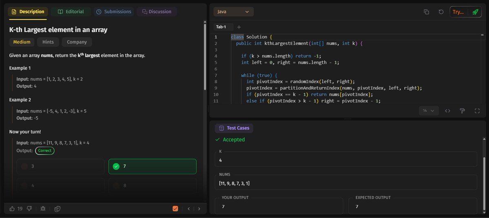Click the description panel vertical scrollbar

click(x=205, y=56)
